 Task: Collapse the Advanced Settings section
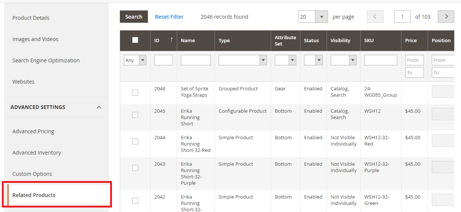[99, 107]
